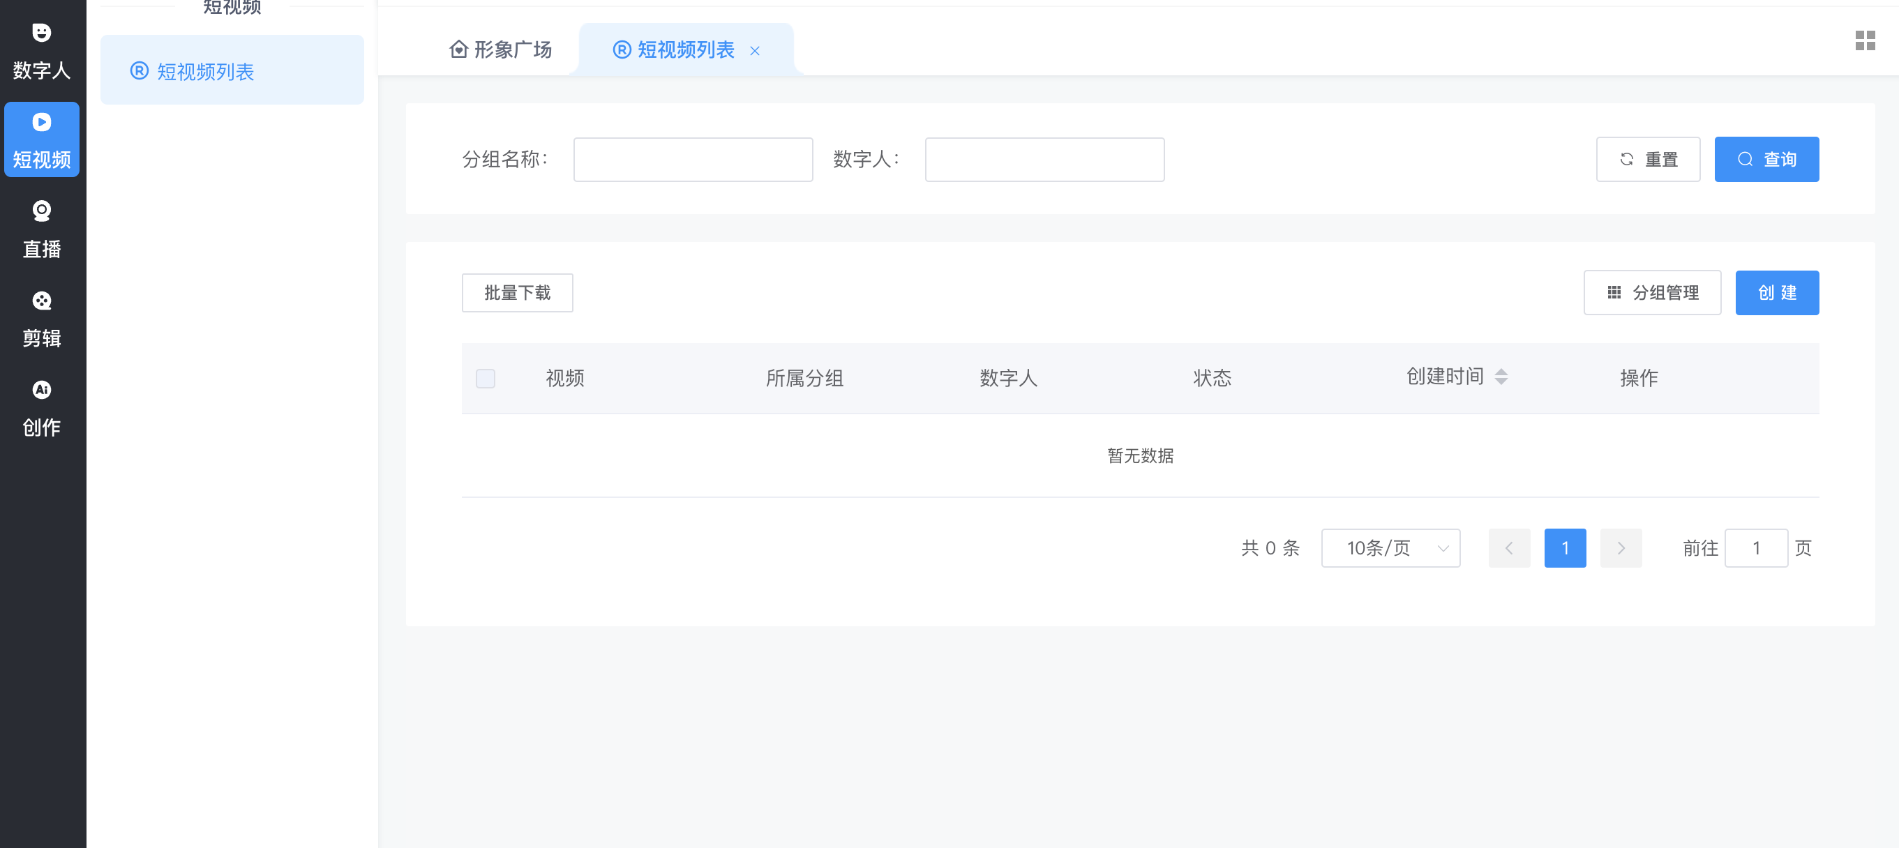Image resolution: width=1899 pixels, height=848 pixels.
Task: Click the grid layout icon top right
Action: [1865, 42]
